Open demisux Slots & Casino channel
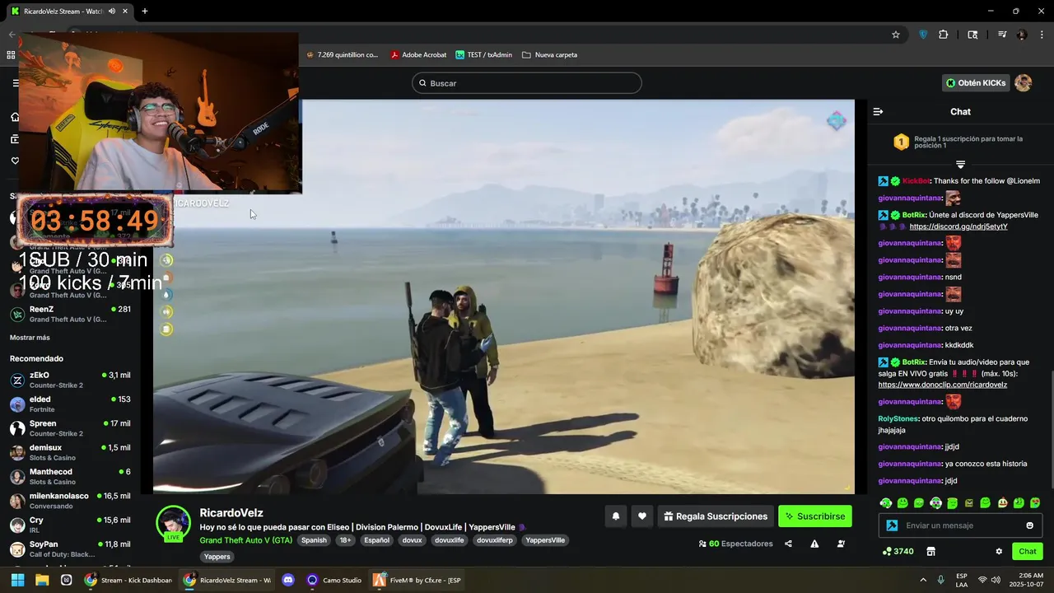The image size is (1054, 593). click(70, 452)
